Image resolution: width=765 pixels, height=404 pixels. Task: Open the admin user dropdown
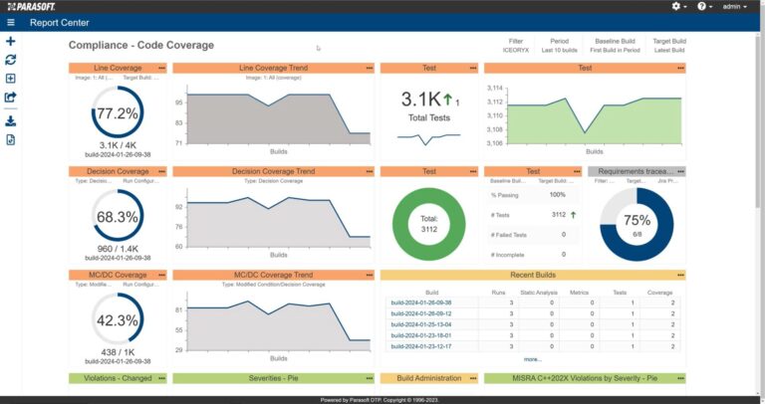737,6
